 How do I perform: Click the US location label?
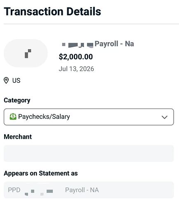pos(16,80)
